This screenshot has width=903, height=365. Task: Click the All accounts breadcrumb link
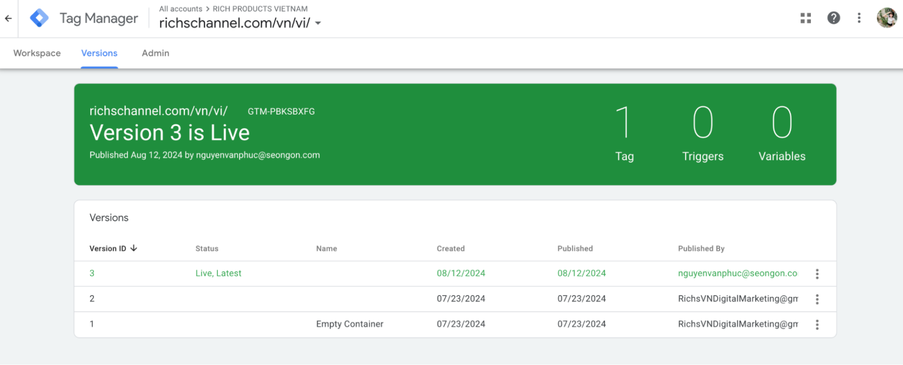click(x=181, y=9)
